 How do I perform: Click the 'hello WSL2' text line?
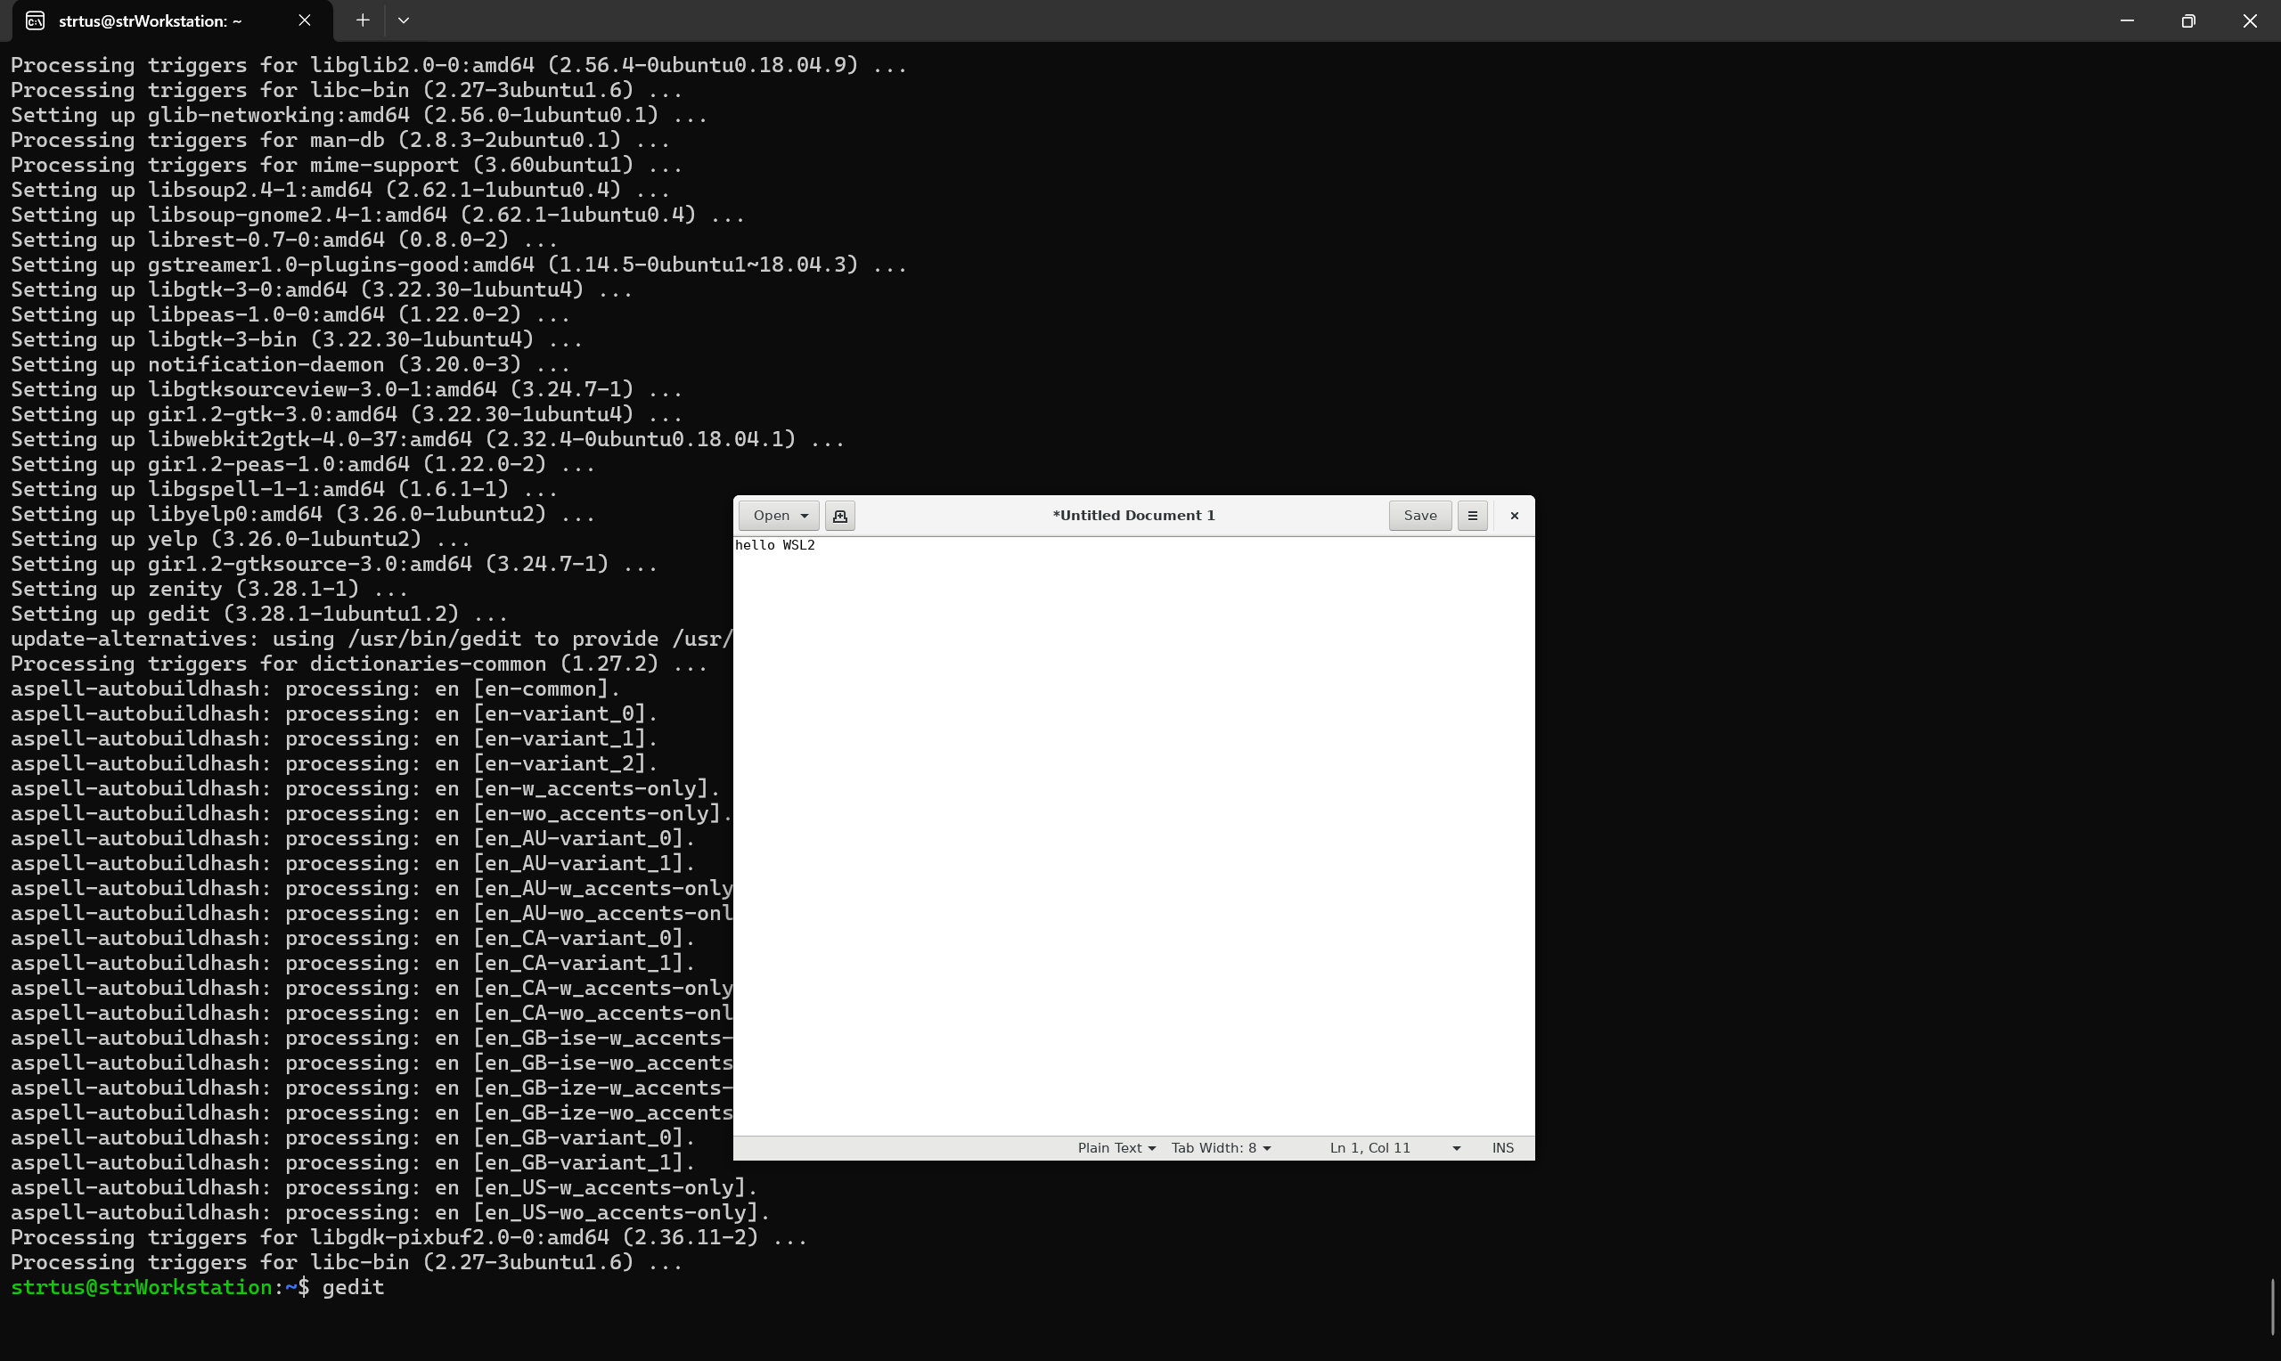775,546
